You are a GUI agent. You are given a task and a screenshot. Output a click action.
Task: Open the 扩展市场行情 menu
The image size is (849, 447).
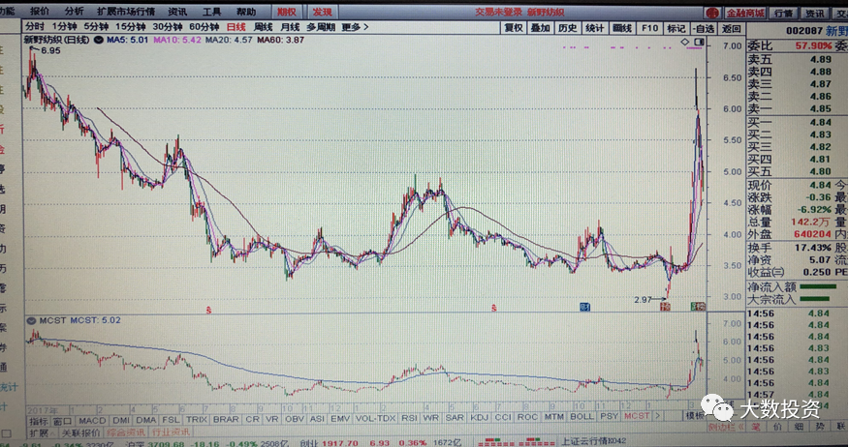coord(126,12)
